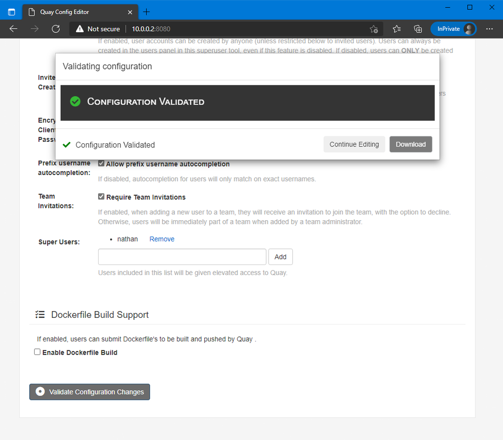Click the Dockerfile Build Support list icon
Screen dimensions: 503x440
[x=40, y=315]
